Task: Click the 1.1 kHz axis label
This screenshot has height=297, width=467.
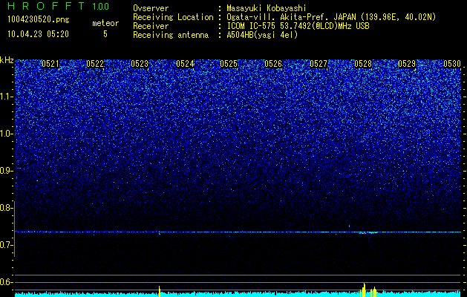Action: pos(6,97)
